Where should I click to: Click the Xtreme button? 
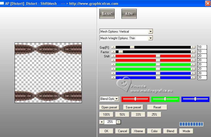tap(138, 131)
